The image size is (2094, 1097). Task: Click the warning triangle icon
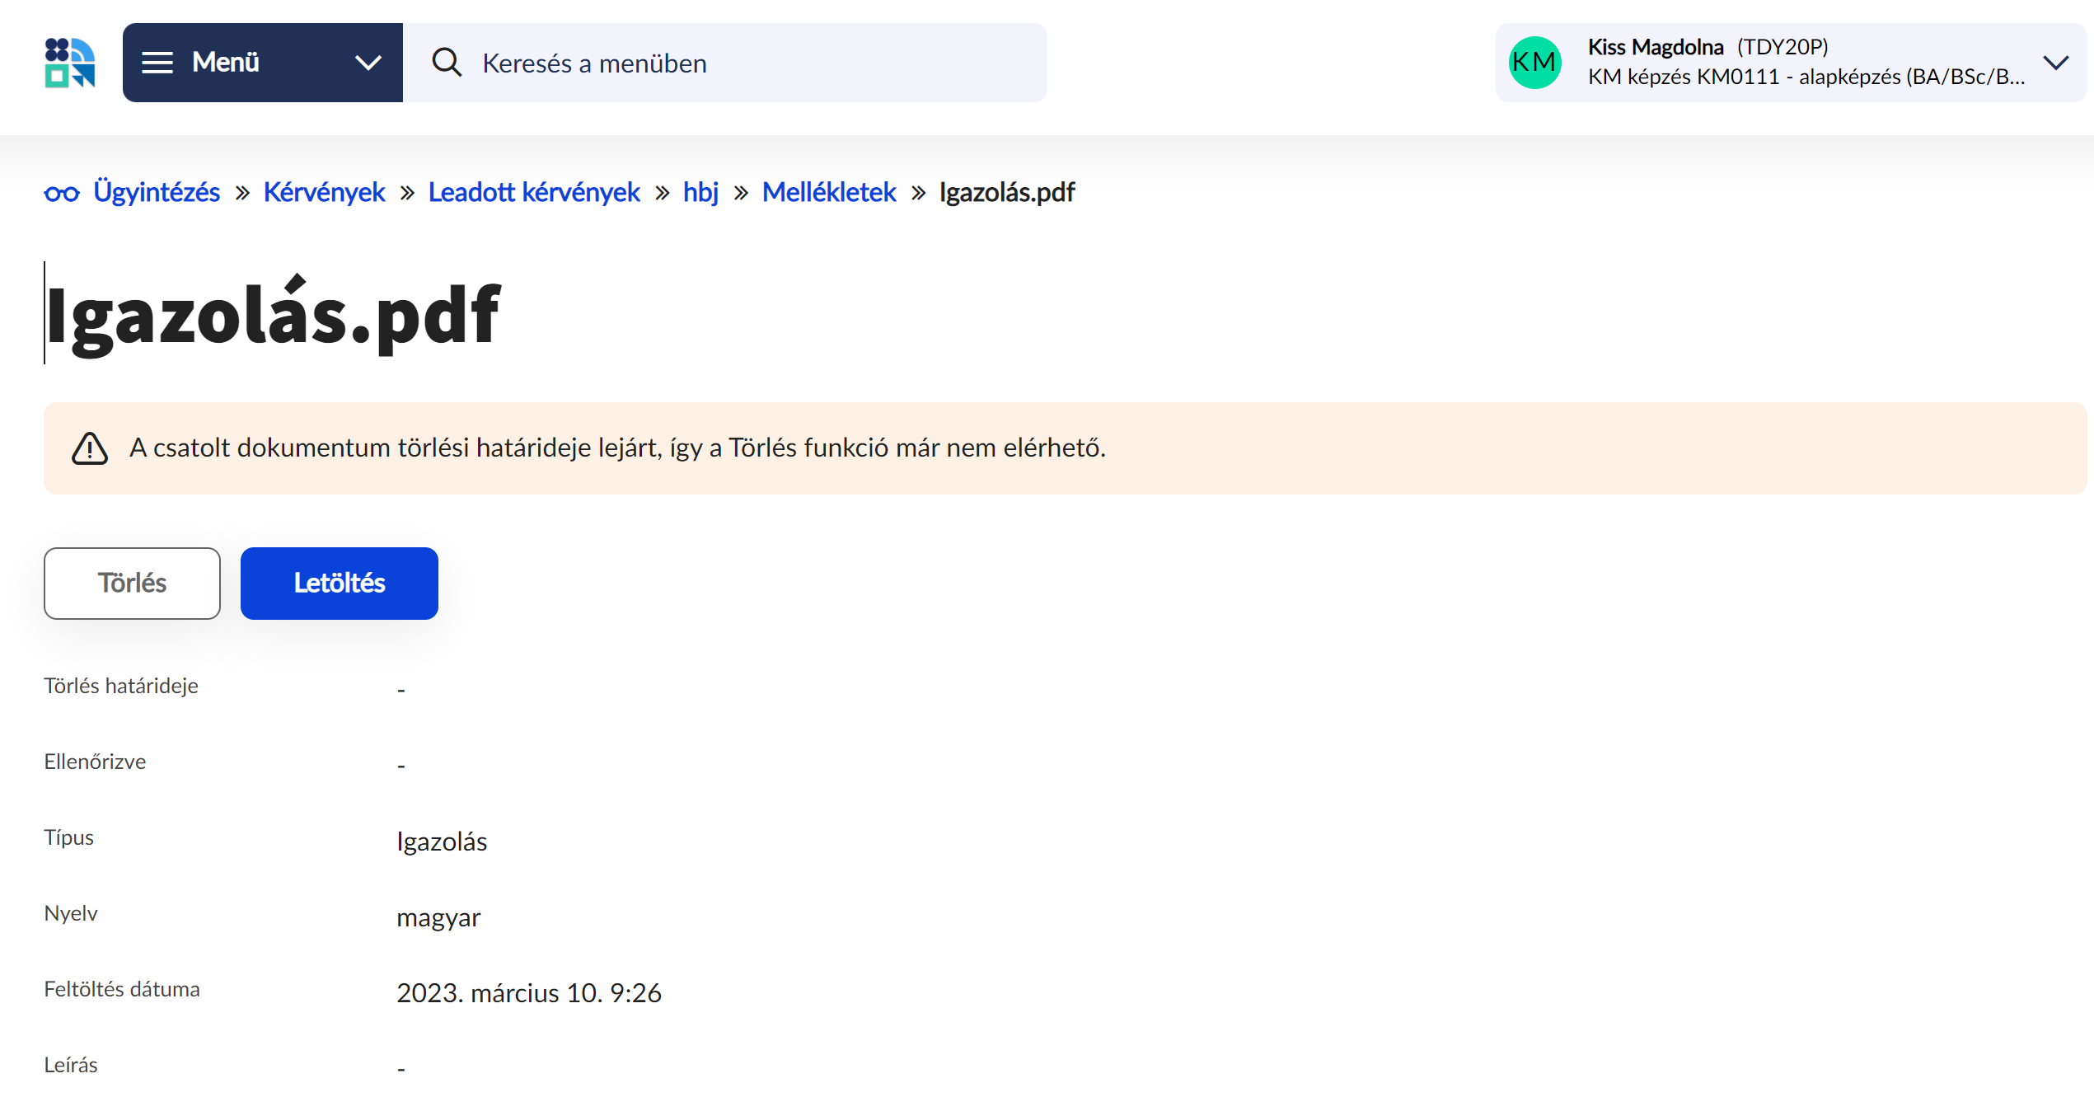coord(90,448)
